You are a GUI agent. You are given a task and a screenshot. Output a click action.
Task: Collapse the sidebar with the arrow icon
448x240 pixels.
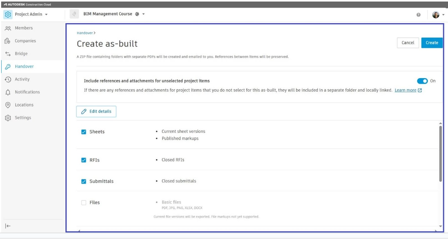(8, 226)
